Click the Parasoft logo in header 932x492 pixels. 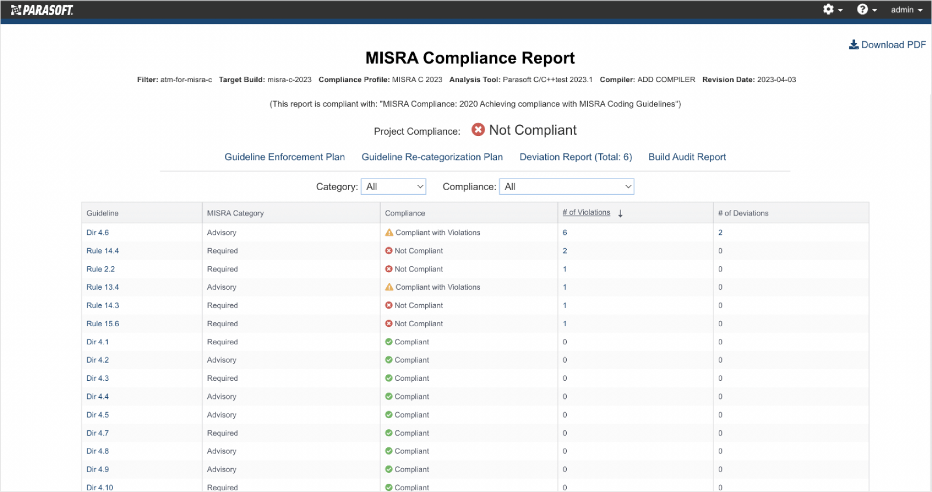pos(42,10)
